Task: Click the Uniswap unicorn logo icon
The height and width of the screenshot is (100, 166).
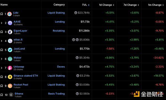Action: pos(10,68)
